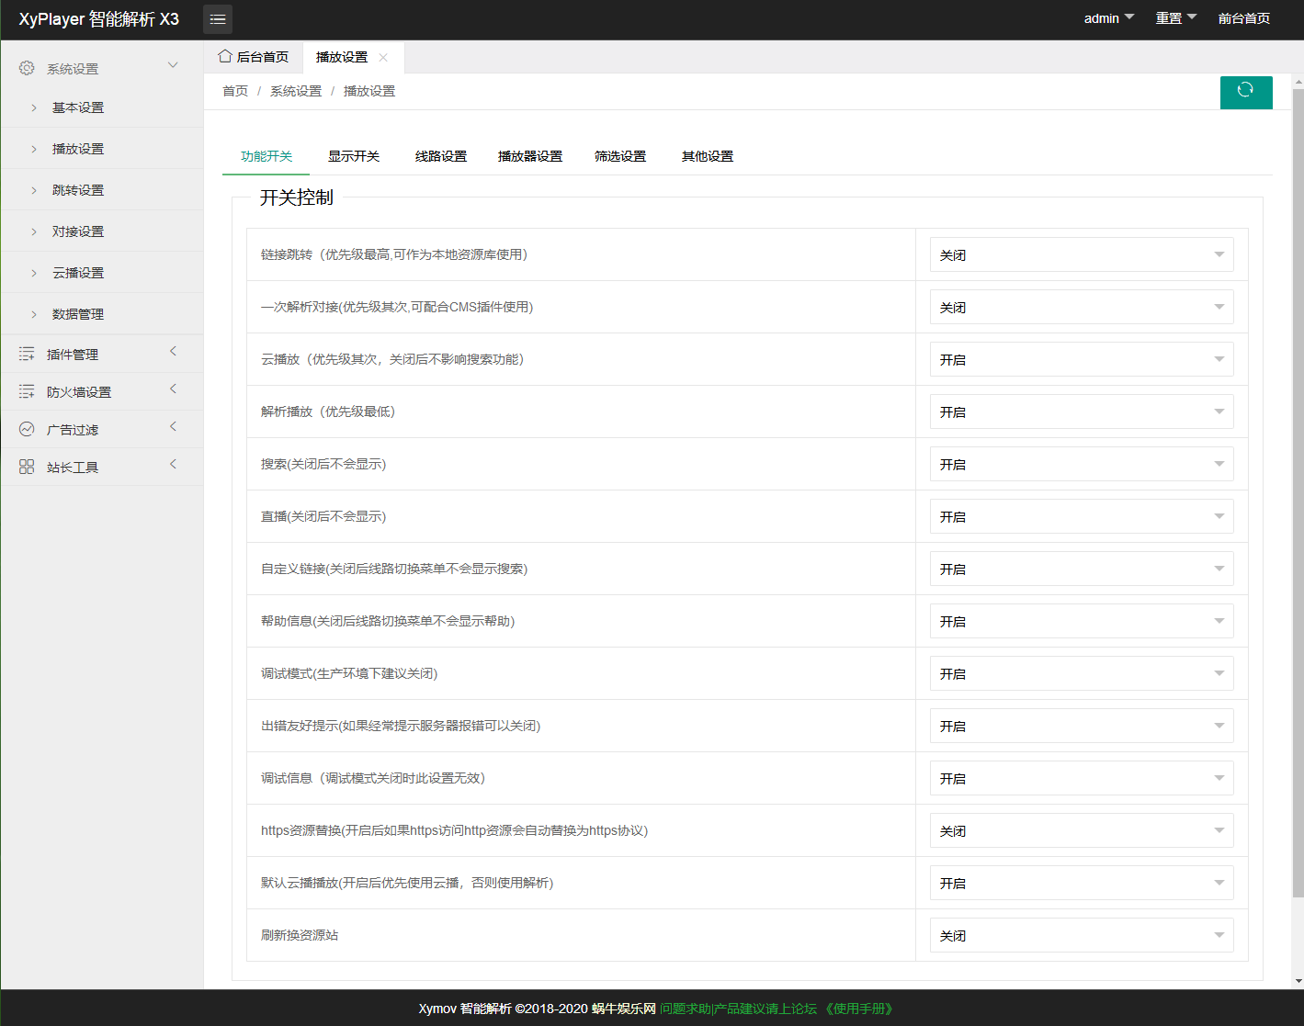
Task: Open the https资源替换 switch dropdown
Action: click(1081, 831)
